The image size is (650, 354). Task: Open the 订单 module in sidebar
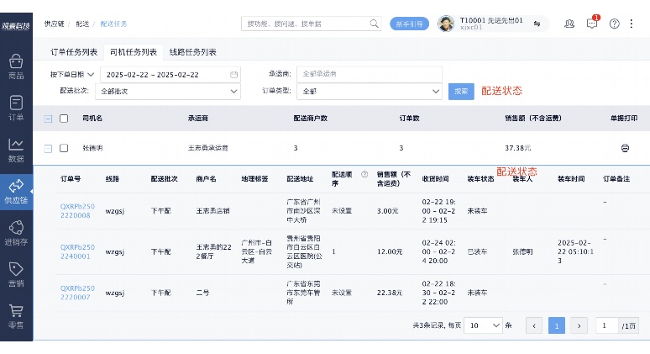click(x=16, y=108)
